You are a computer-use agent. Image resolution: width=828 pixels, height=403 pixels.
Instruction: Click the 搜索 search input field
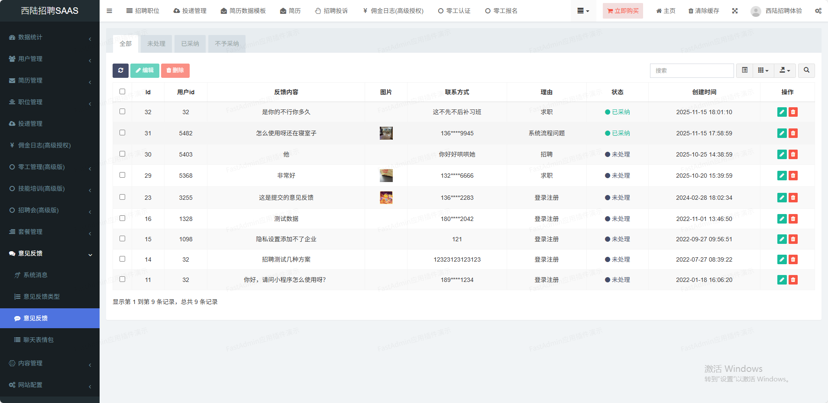pyautogui.click(x=692, y=70)
